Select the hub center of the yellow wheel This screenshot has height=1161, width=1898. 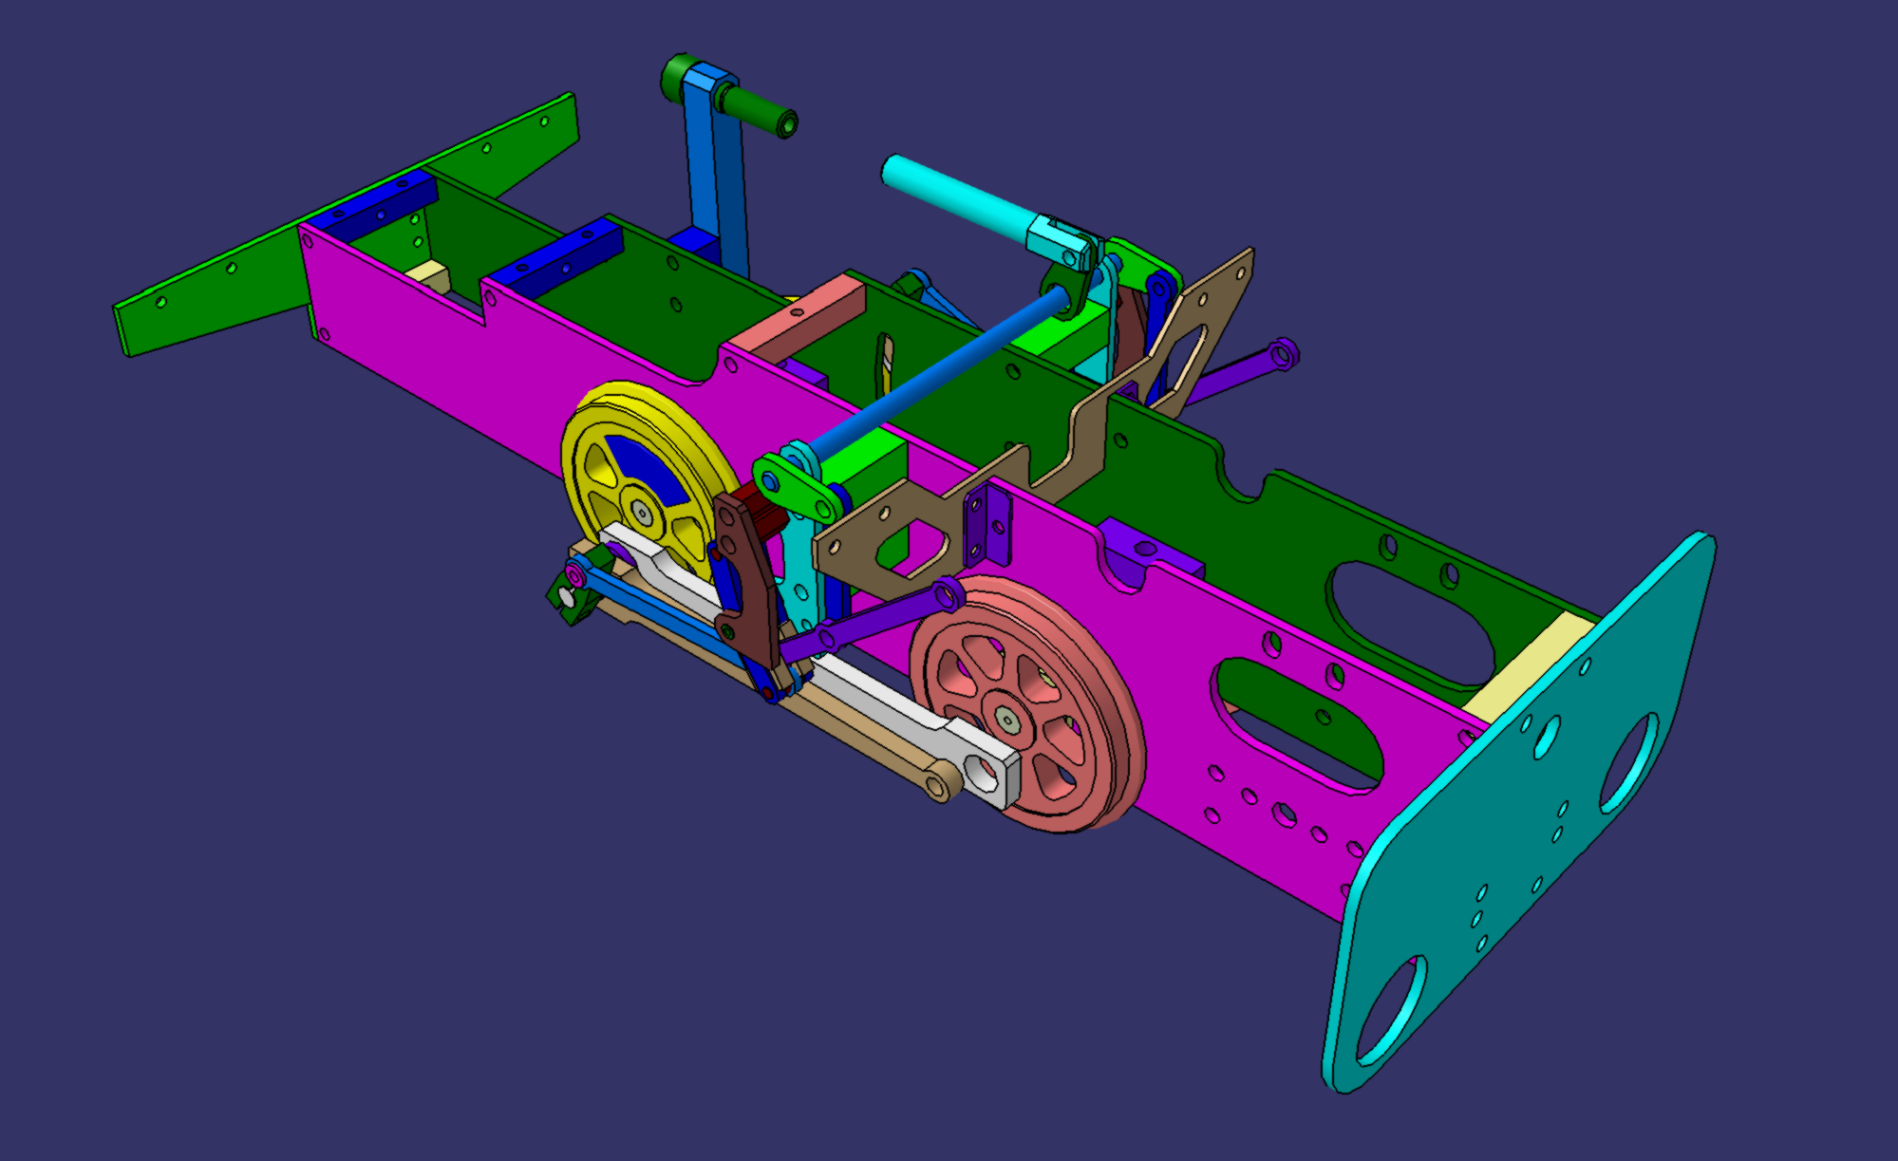tap(644, 514)
